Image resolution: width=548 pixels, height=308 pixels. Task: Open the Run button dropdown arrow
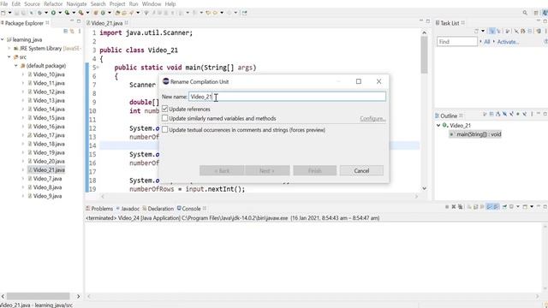(x=60, y=13)
